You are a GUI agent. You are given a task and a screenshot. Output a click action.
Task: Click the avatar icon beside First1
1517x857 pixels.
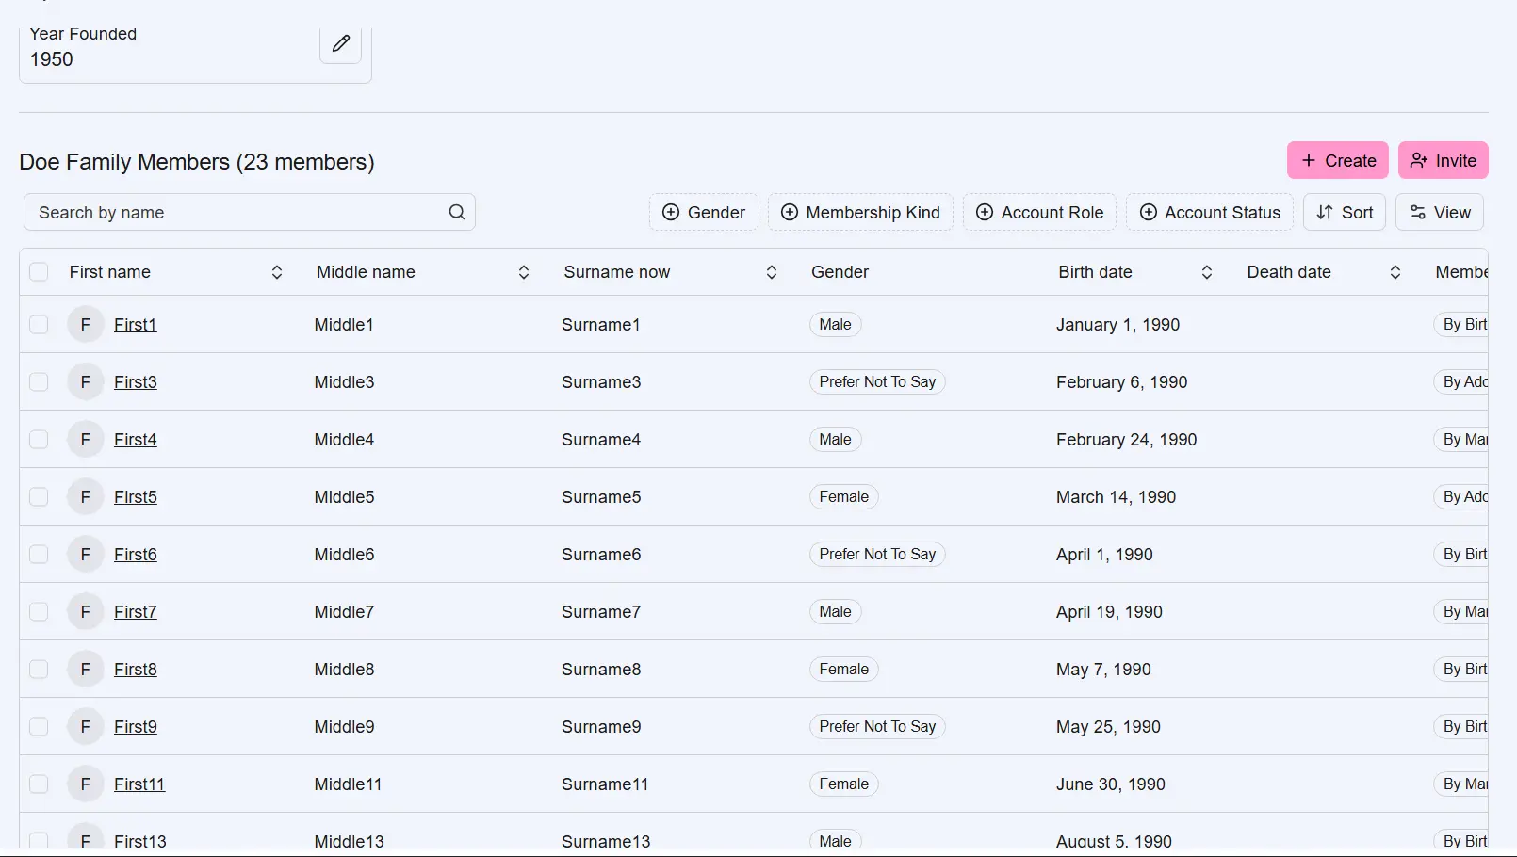[86, 325]
